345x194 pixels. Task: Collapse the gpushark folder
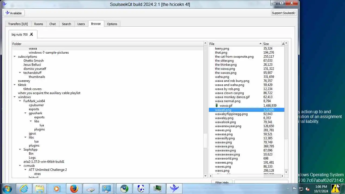[25, 113]
